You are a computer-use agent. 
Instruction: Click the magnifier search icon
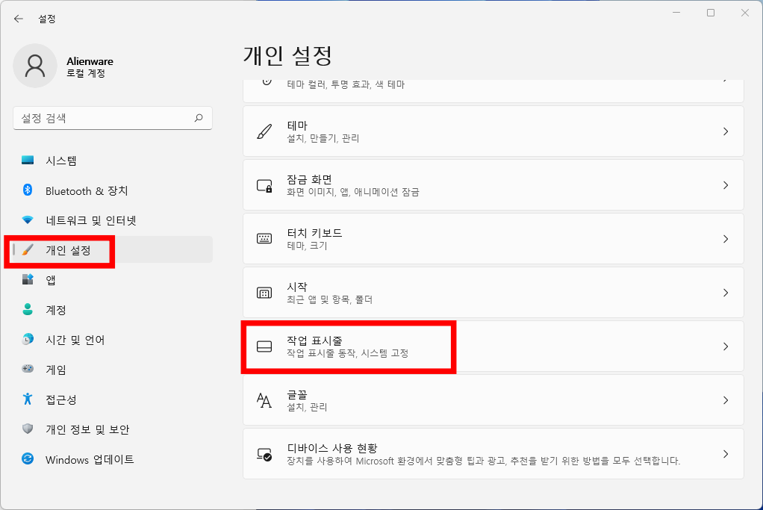[x=199, y=118]
